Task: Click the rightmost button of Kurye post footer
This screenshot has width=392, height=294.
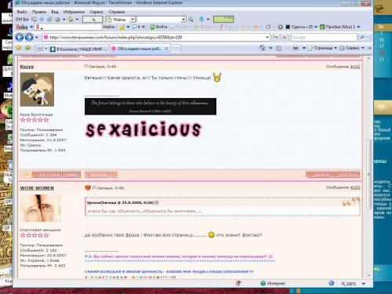Action: 346,175
